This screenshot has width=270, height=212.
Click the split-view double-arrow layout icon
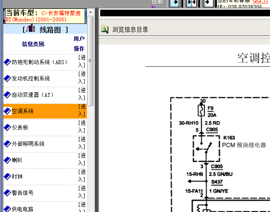pyautogui.click(x=192, y=3)
